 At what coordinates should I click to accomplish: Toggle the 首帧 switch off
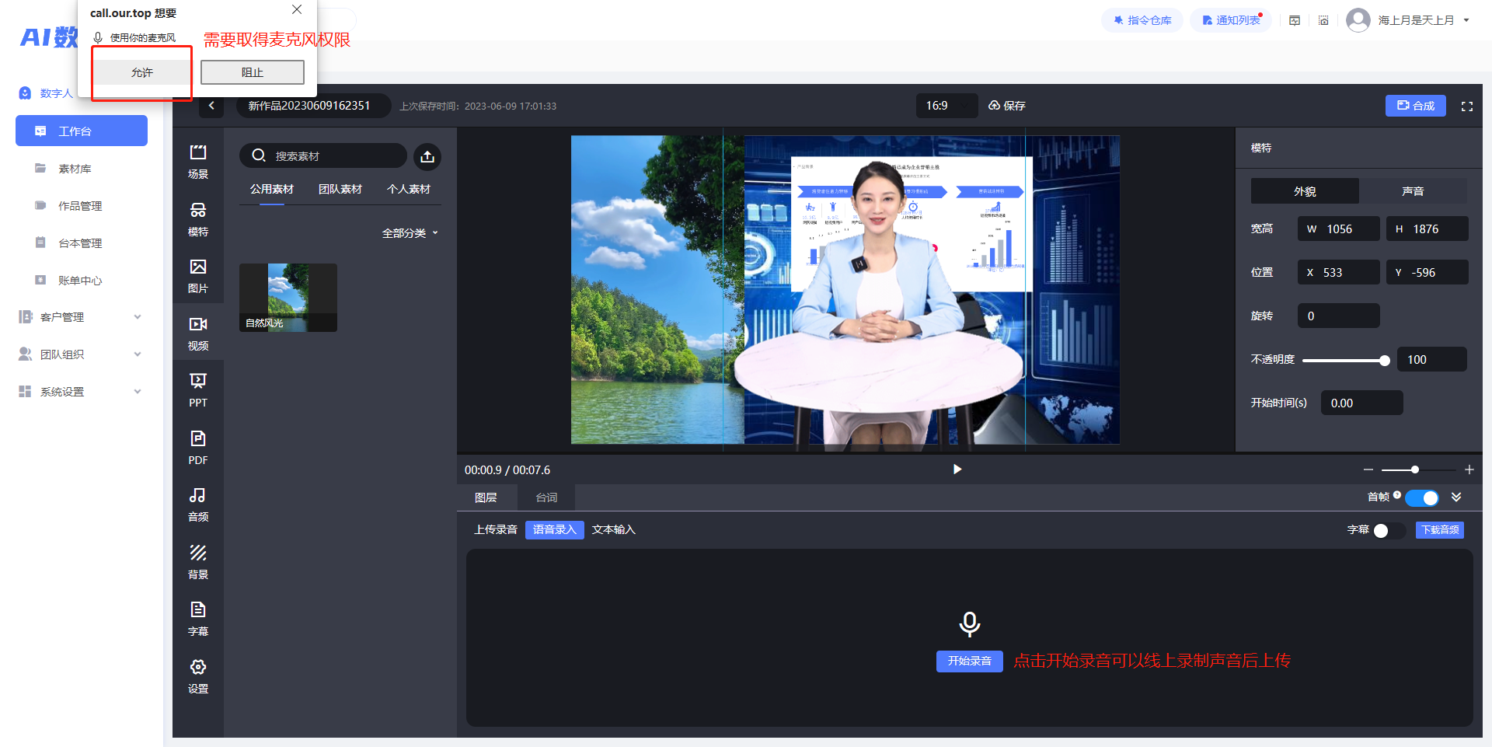[x=1422, y=497]
